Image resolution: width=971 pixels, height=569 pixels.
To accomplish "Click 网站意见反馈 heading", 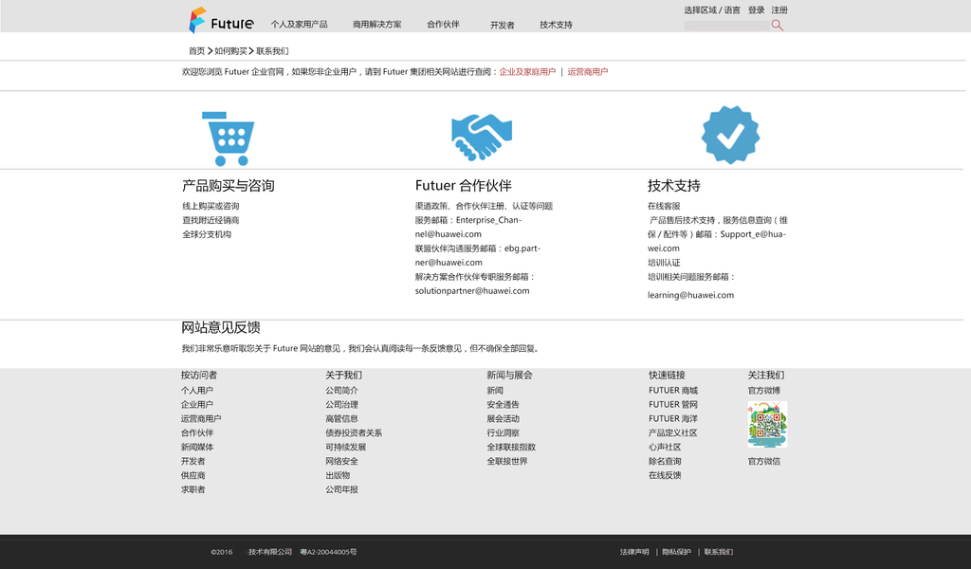I will (x=220, y=327).
